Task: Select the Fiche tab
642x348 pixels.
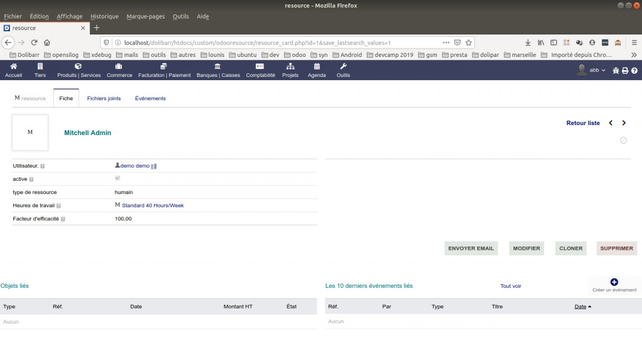Action: click(x=66, y=98)
